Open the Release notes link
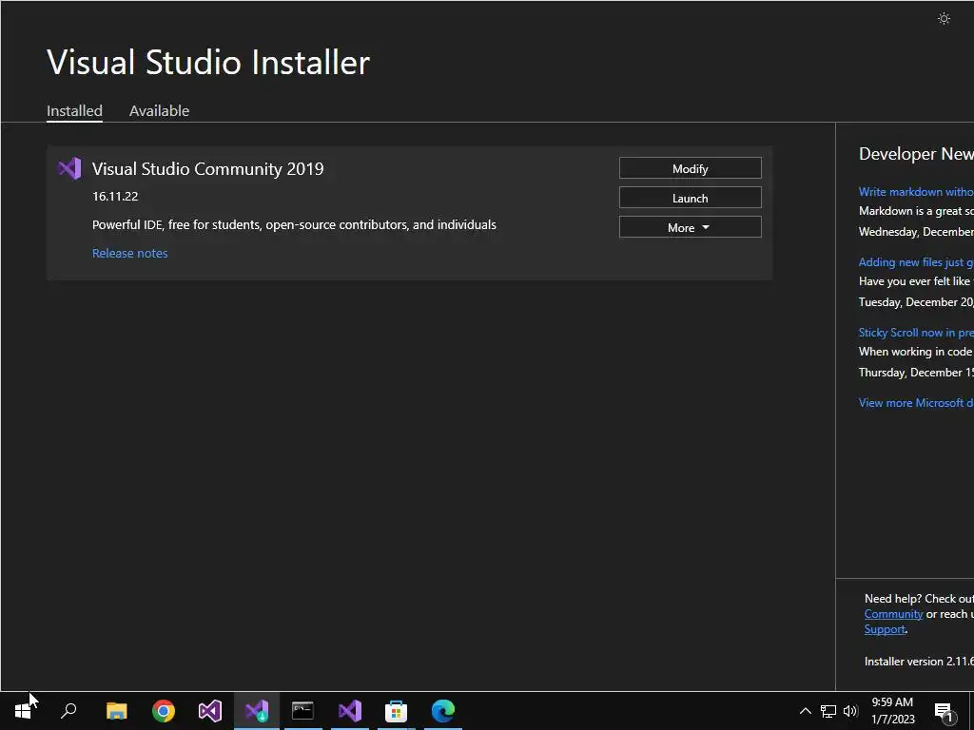This screenshot has height=730, width=974. pyautogui.click(x=129, y=253)
